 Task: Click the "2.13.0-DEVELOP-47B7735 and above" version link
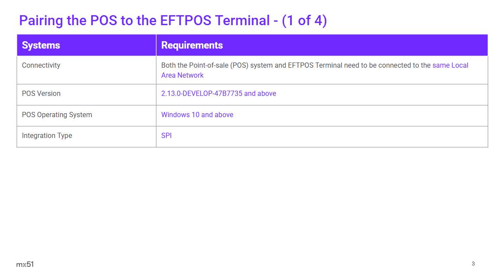pos(219,94)
